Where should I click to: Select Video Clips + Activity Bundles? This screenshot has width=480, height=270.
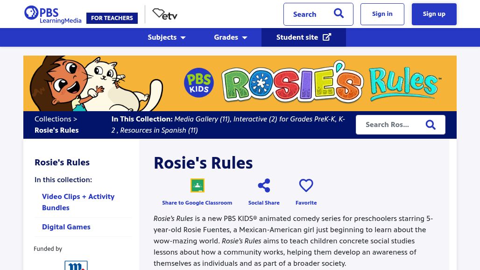(78, 202)
